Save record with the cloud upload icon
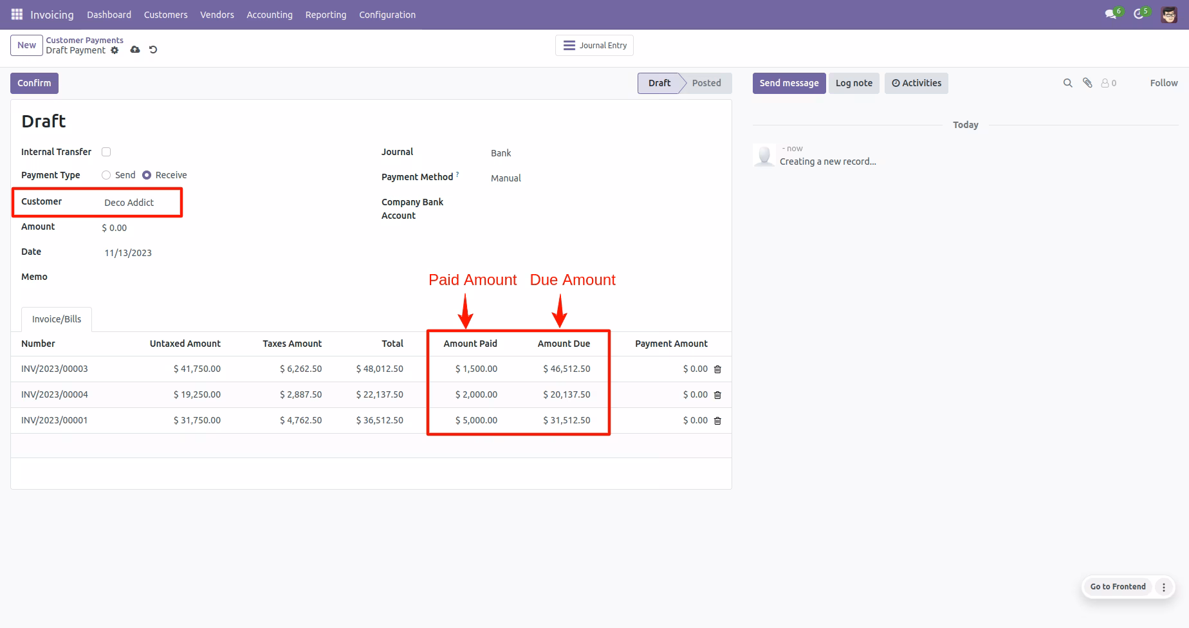The width and height of the screenshot is (1189, 628). (x=135, y=50)
